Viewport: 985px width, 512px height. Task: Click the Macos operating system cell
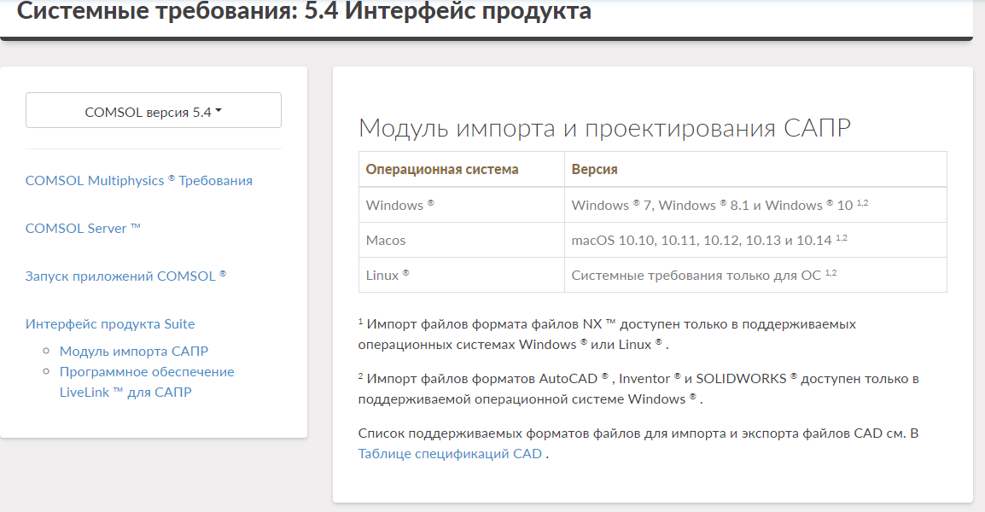(x=462, y=240)
